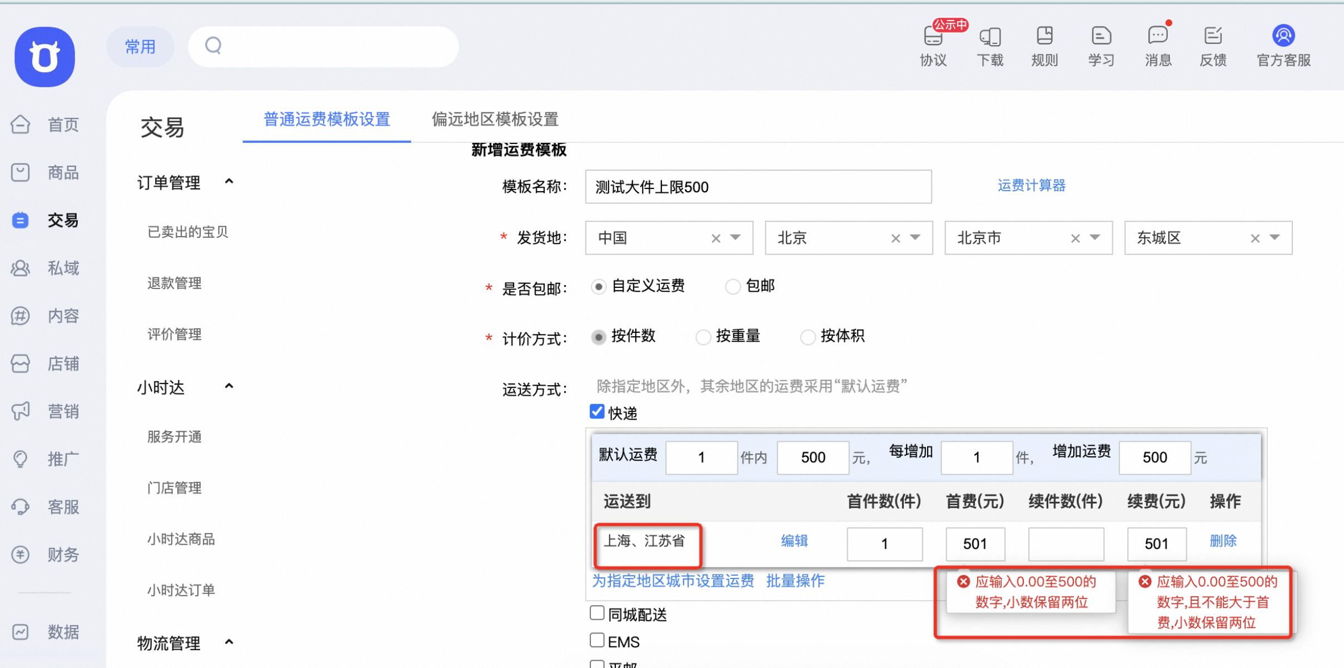Open the 东城区 district dropdown arrow
Image resolution: width=1344 pixels, height=668 pixels.
[x=1275, y=238]
